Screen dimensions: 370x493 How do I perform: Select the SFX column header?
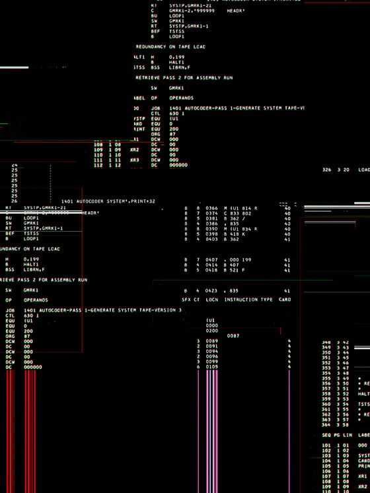(186, 300)
